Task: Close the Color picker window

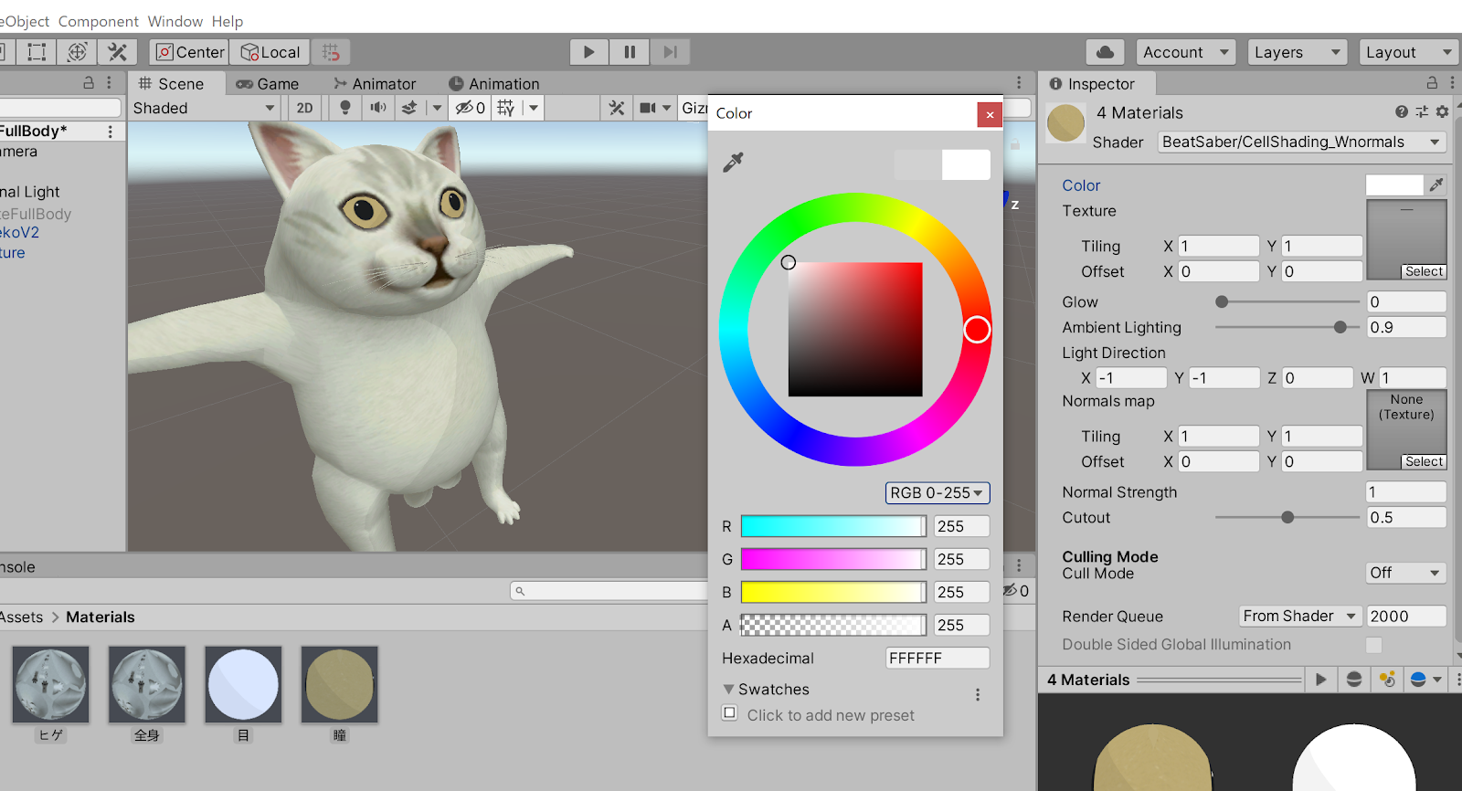Action: (x=990, y=114)
